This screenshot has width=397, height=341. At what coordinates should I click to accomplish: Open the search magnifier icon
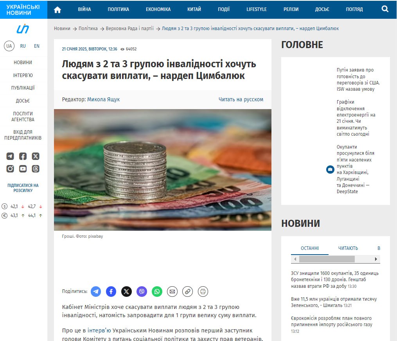click(x=385, y=9)
